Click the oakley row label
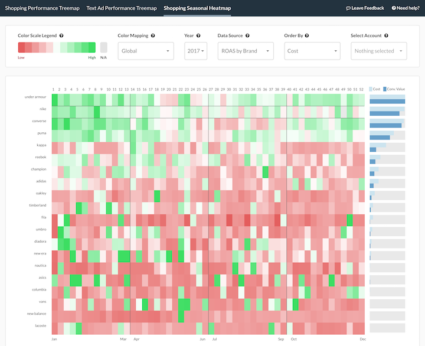 coord(41,193)
